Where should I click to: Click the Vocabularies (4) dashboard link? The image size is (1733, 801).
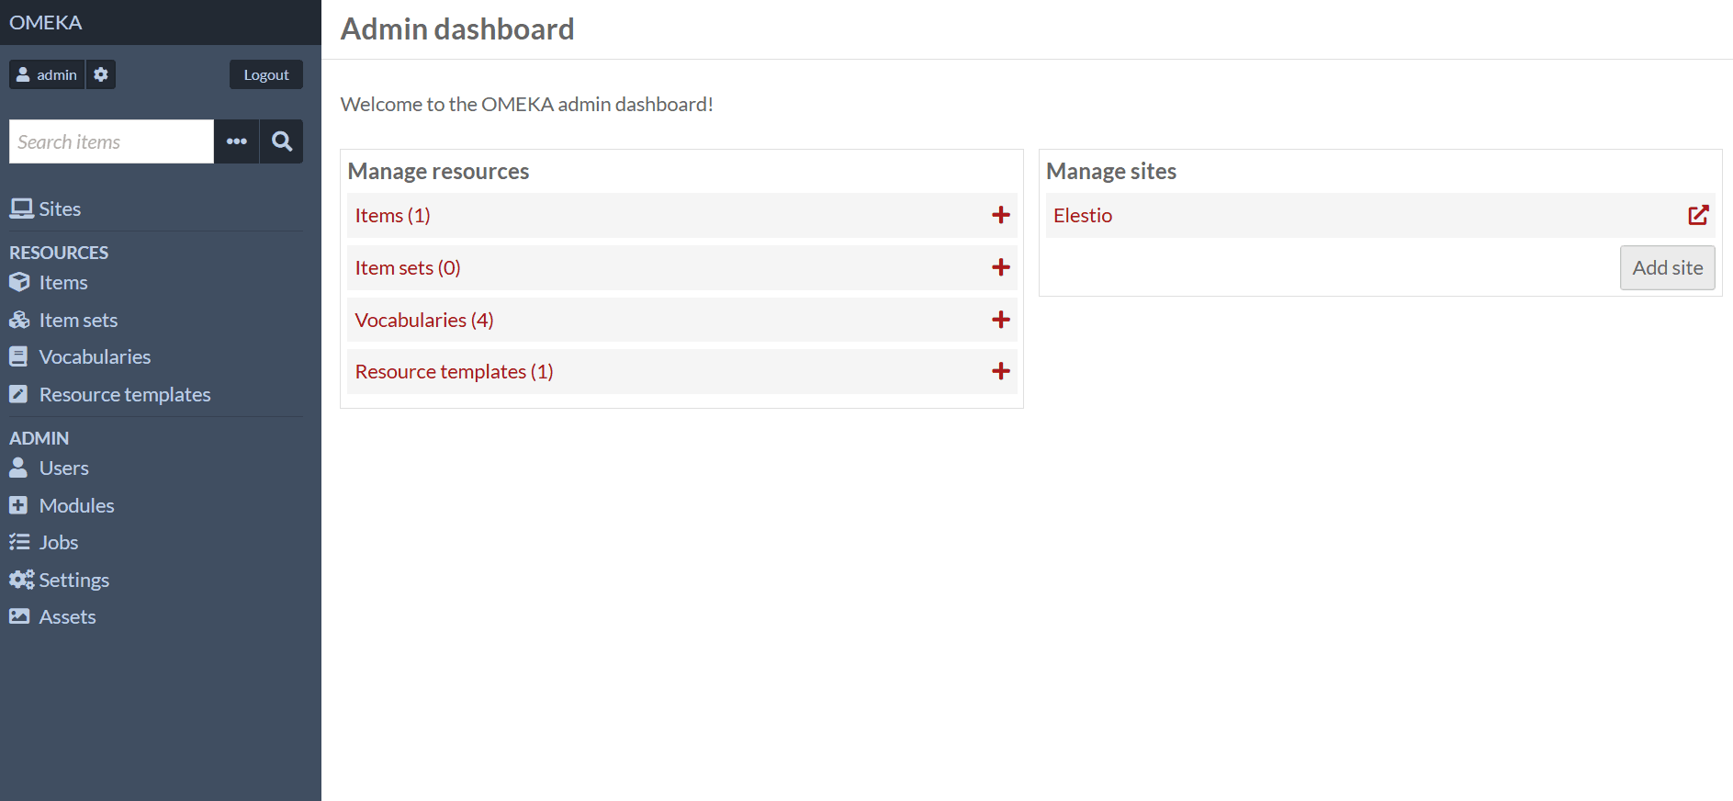424,320
